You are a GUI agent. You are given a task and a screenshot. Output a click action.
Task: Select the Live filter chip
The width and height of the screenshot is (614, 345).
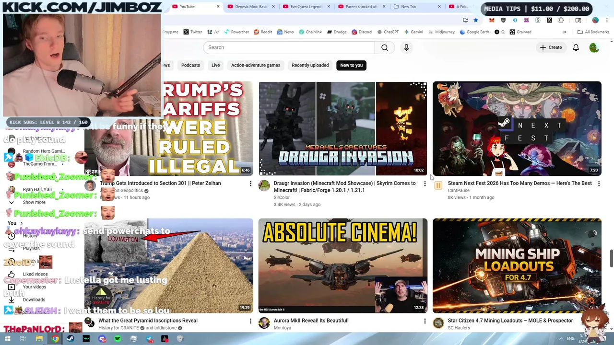tap(215, 65)
